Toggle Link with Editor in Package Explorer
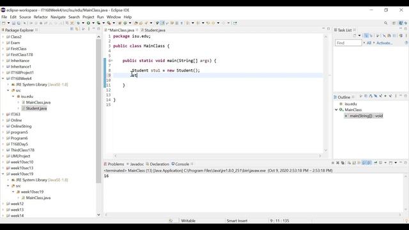This screenshot has width=409, height=230. pos(77,29)
